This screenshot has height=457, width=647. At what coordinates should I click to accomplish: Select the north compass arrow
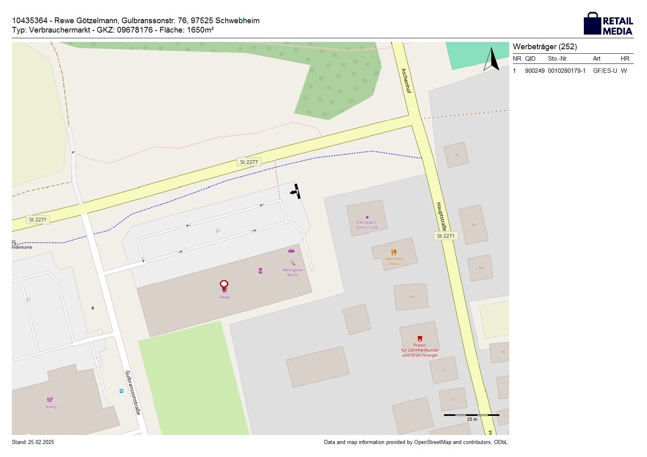pyautogui.click(x=491, y=59)
